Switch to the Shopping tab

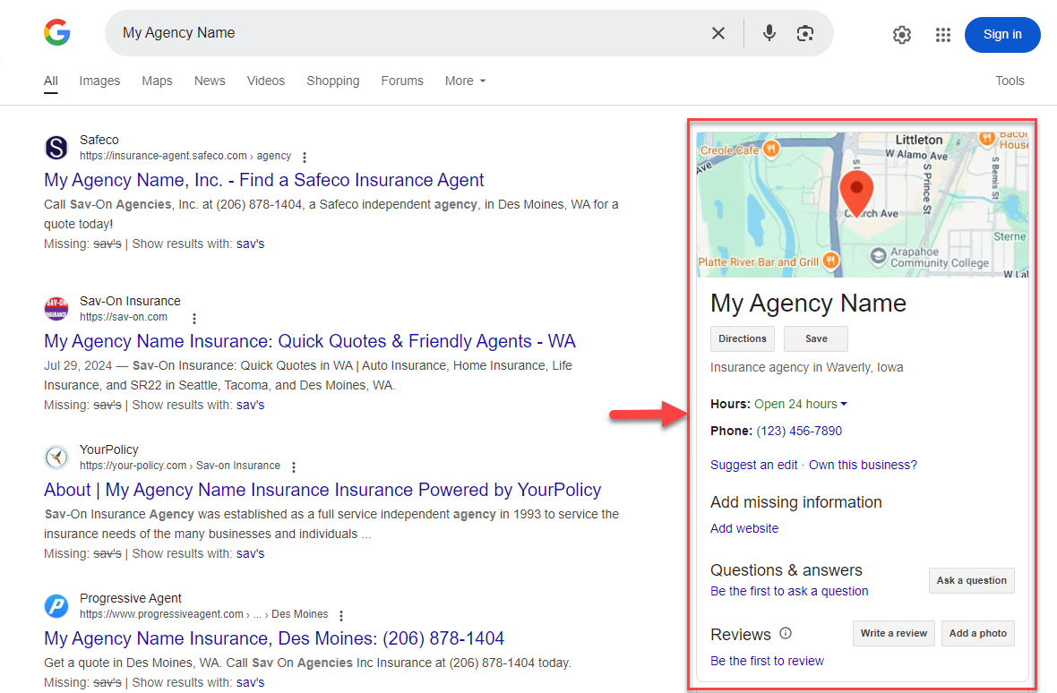pyautogui.click(x=333, y=81)
